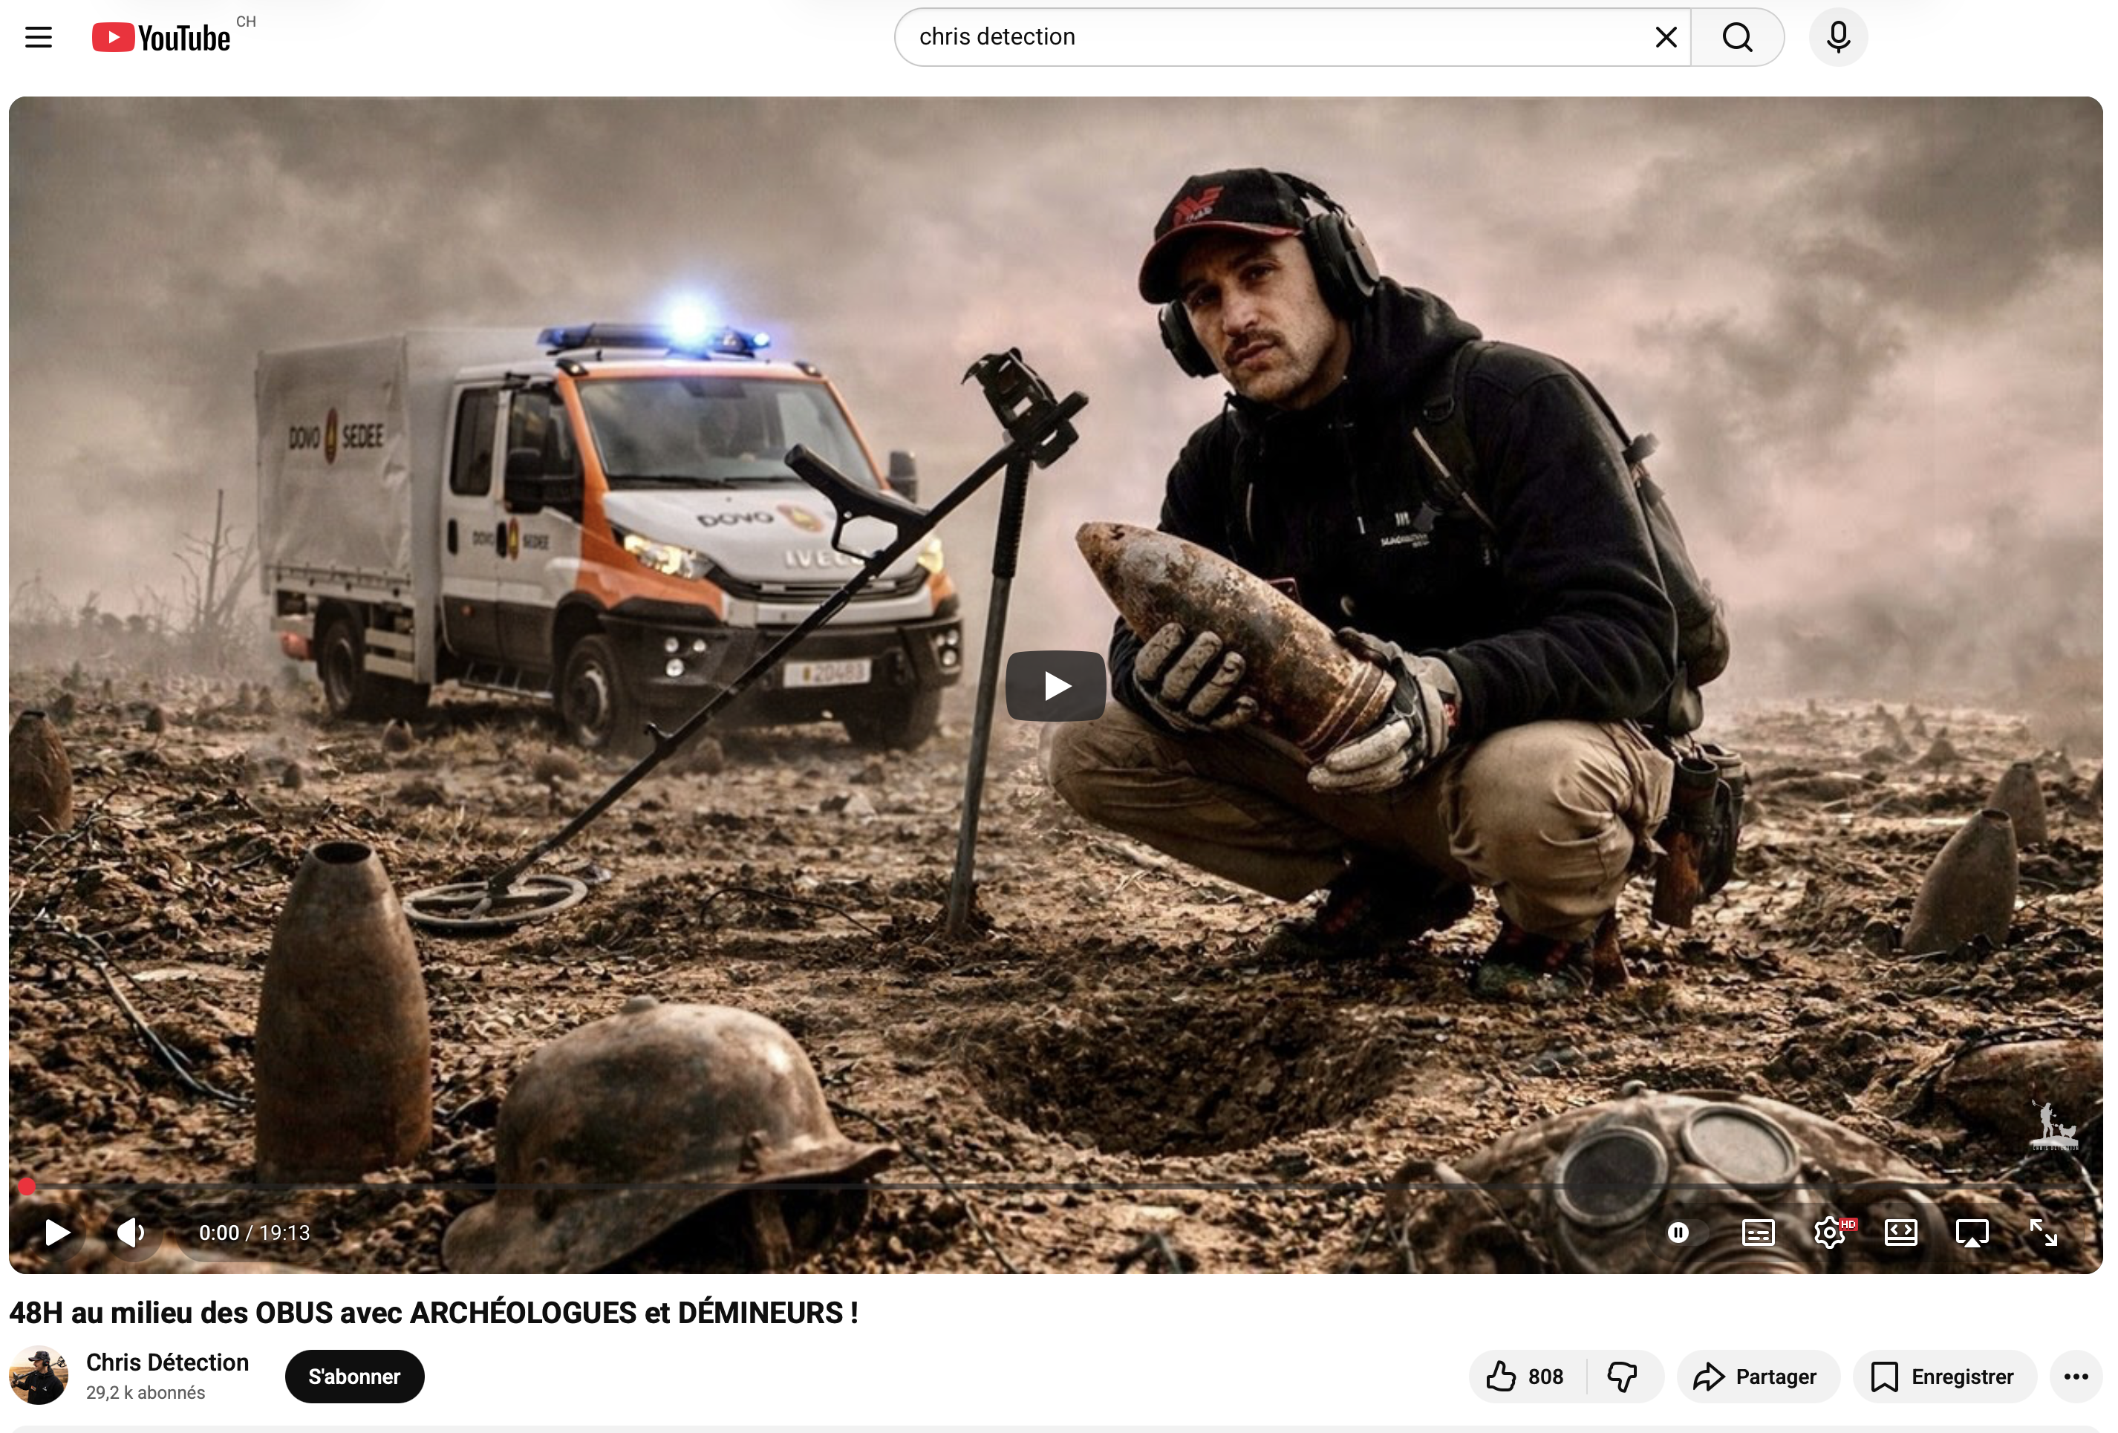The image size is (2118, 1433).
Task: Open the hamburger guide menu
Action: (39, 37)
